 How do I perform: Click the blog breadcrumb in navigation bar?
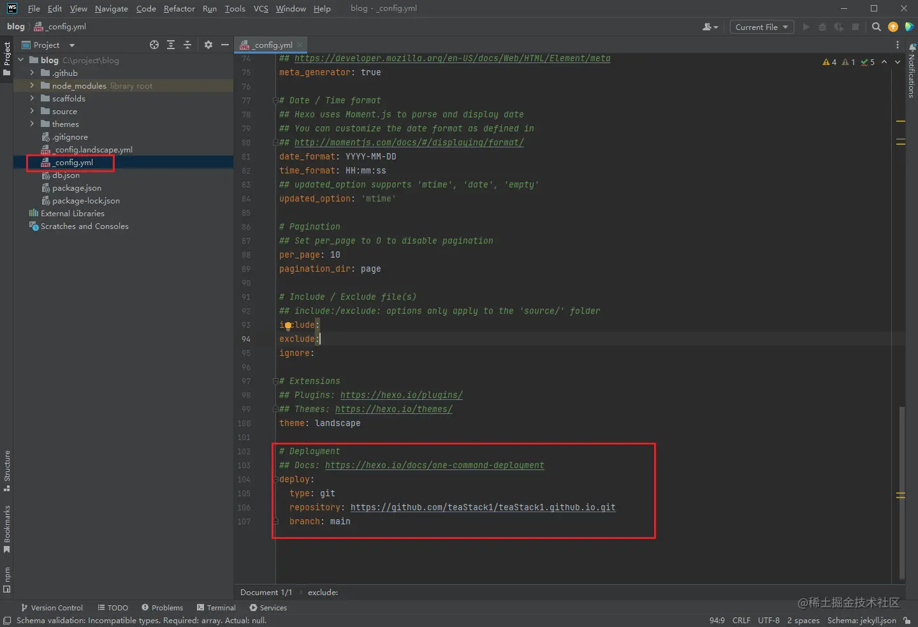[16, 27]
